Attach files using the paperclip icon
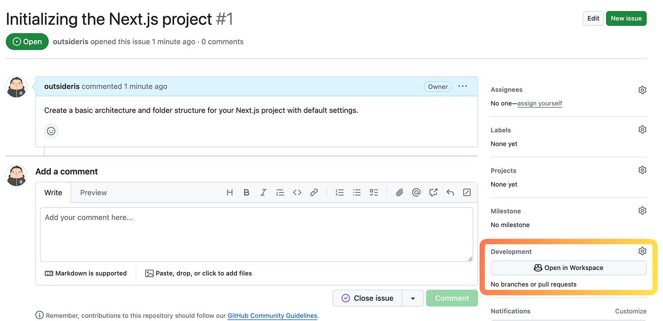 399,193
